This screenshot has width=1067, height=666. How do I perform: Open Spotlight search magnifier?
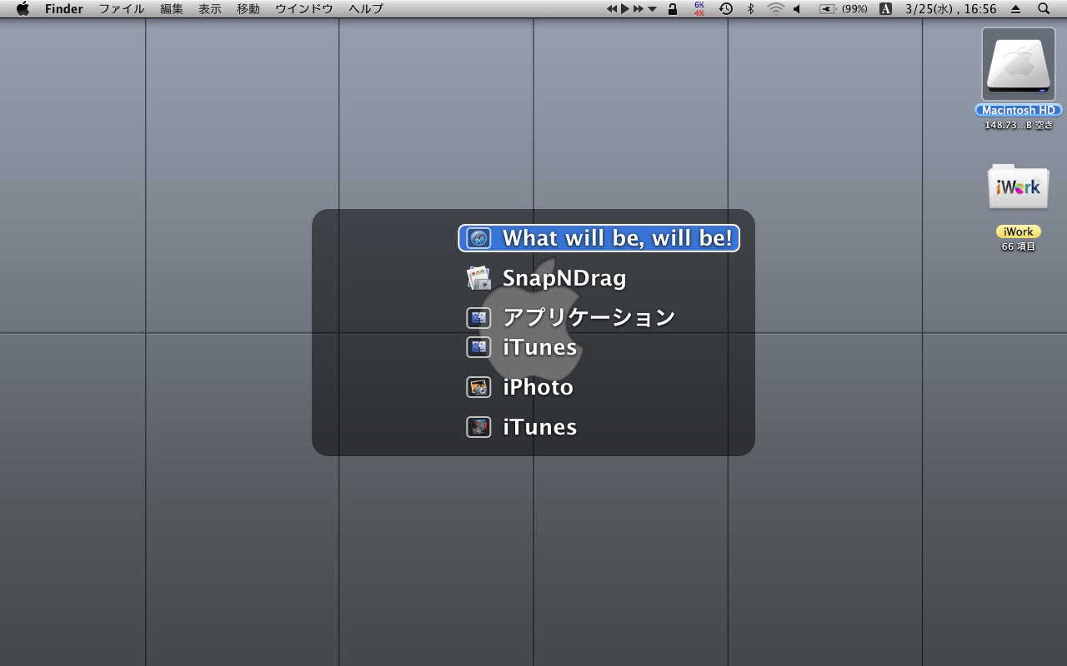(x=1044, y=8)
